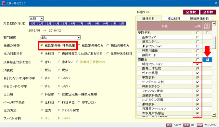This screenshot has width=219, height=128.
Task: Click the CR application icon in title bar
Action: (x=3, y=3)
